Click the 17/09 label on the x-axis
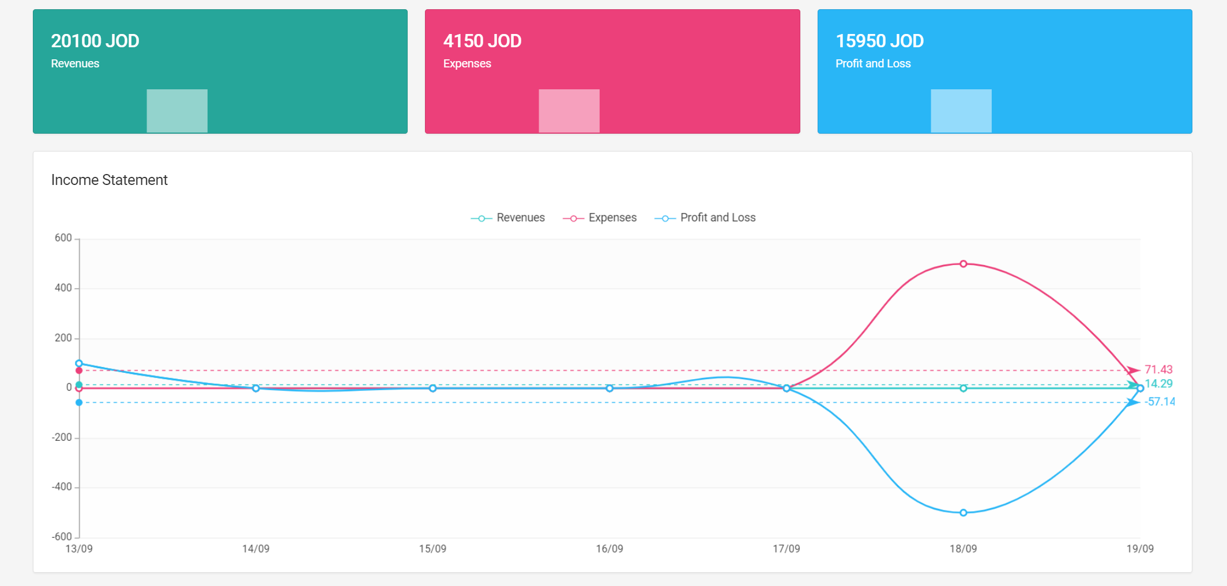Image resolution: width=1227 pixels, height=586 pixels. click(x=786, y=549)
